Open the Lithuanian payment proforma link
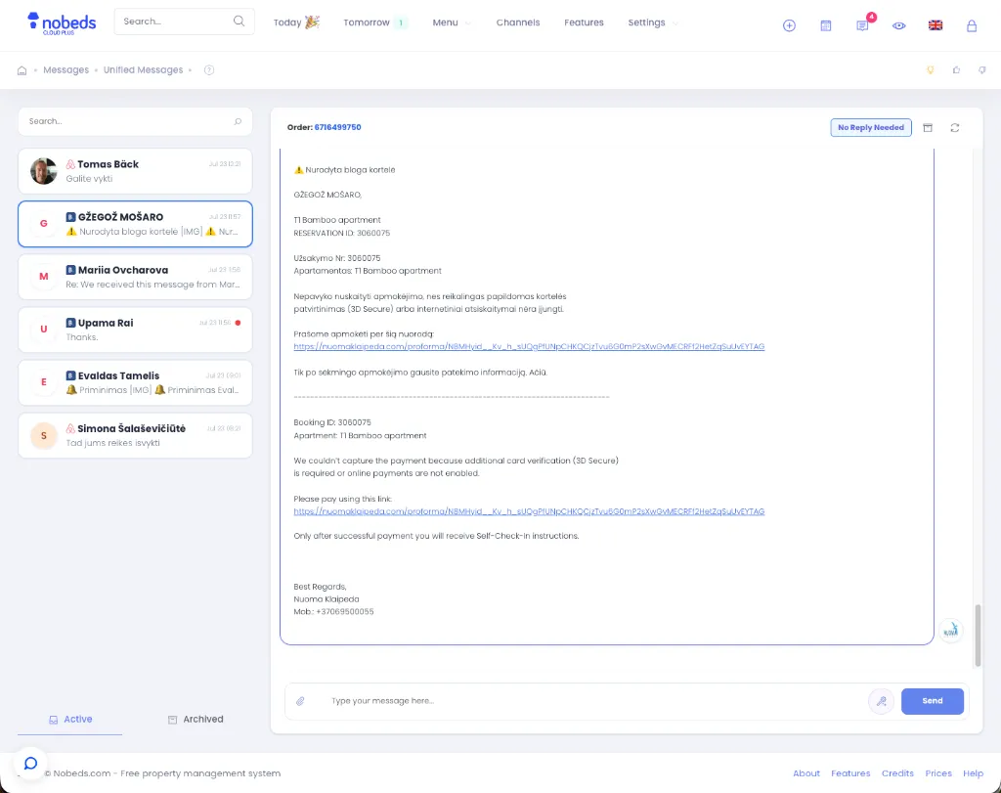This screenshot has width=1001, height=793. point(529,347)
